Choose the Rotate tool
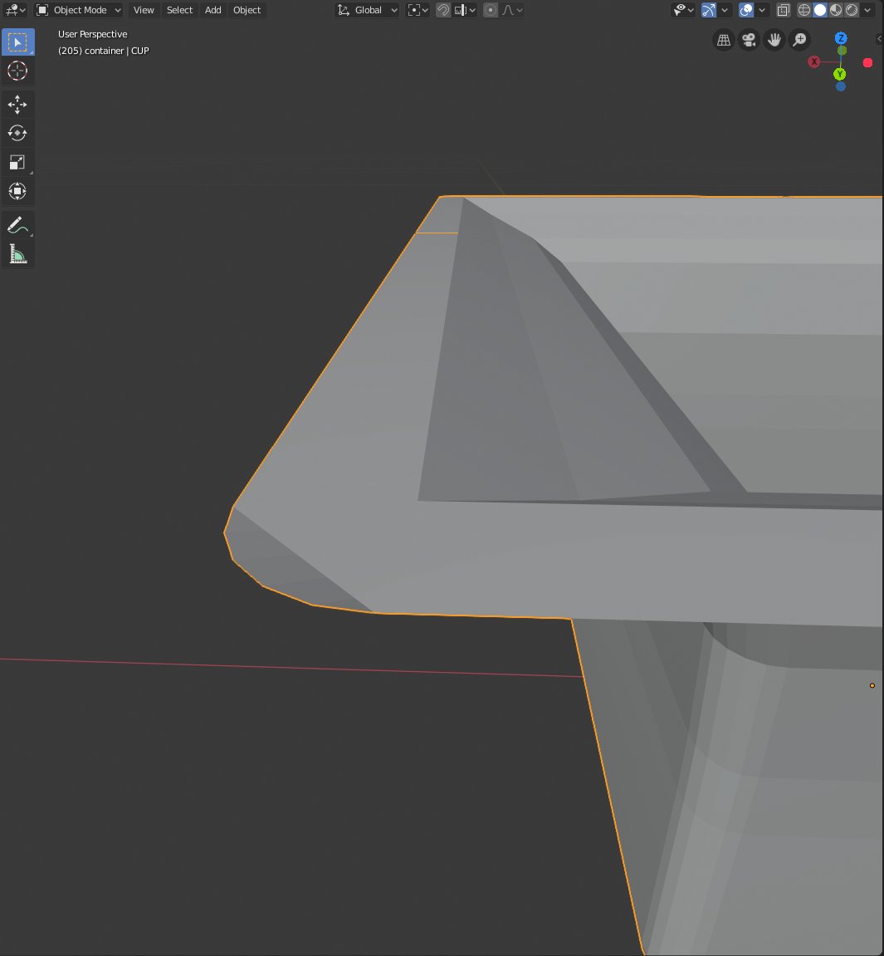The height and width of the screenshot is (956, 884). [17, 134]
